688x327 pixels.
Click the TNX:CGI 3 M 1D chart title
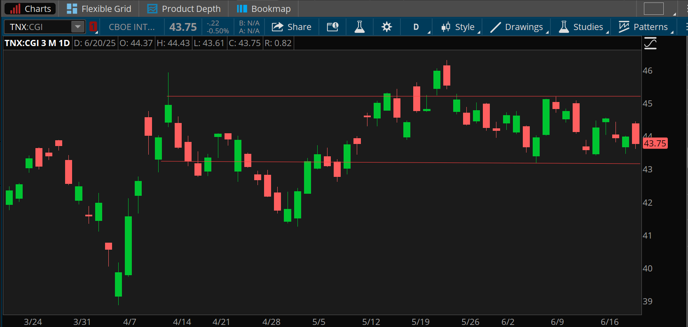tap(37, 43)
